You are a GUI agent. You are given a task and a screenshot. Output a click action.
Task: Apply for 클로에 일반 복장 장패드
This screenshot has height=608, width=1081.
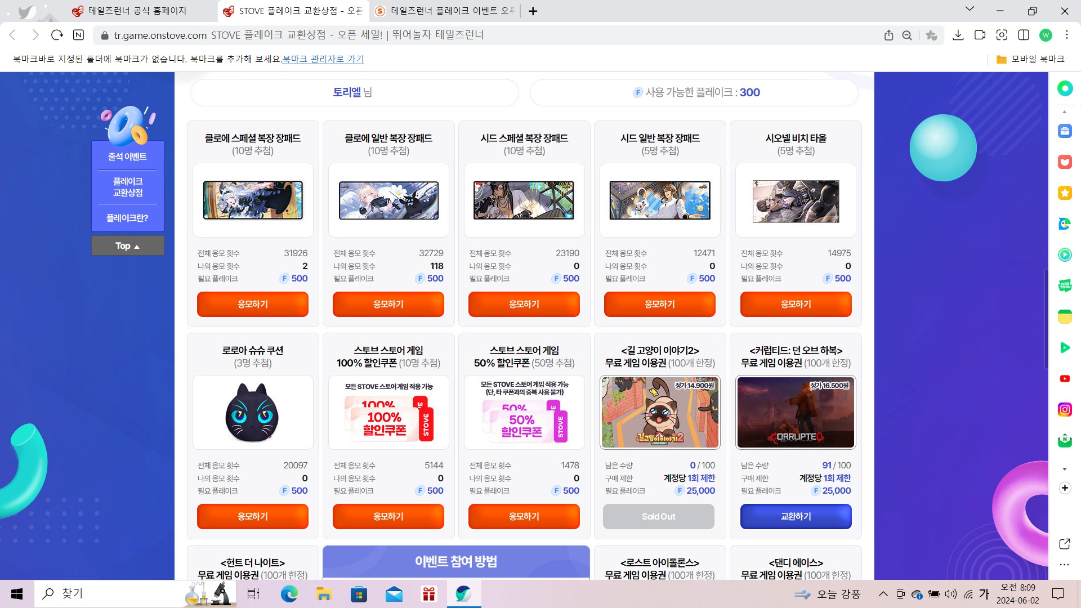(x=388, y=304)
